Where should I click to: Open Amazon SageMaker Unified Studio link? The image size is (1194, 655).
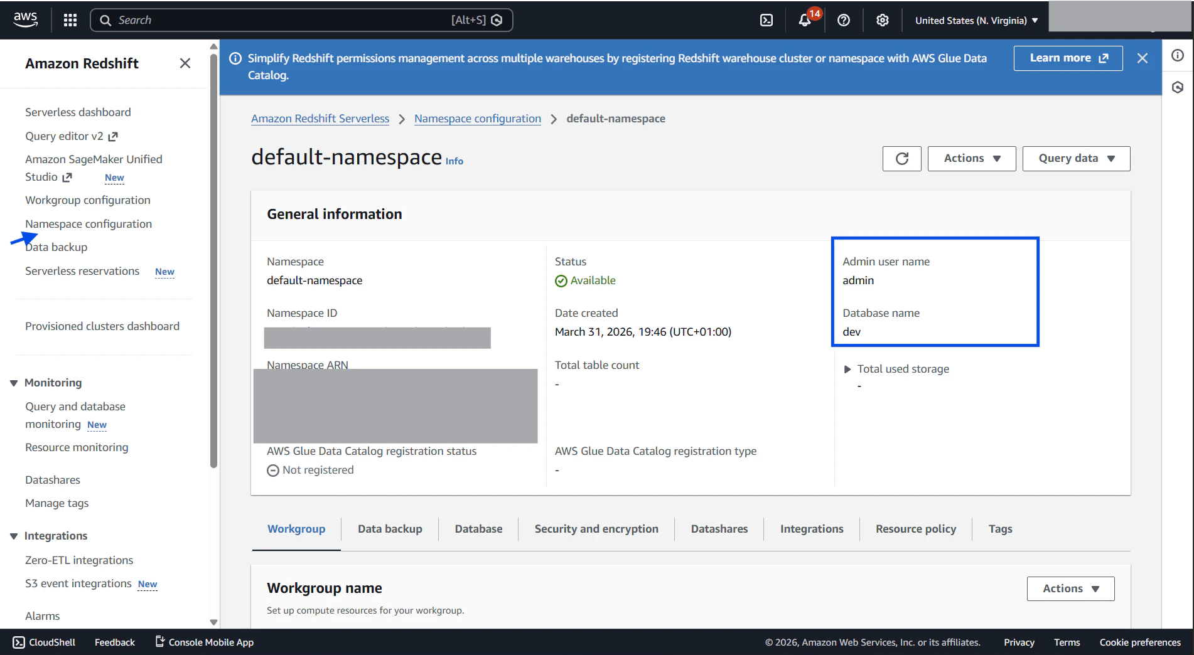[x=94, y=168]
